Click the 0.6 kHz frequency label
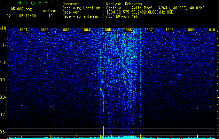Image resolution: width=219 pixels, height=139 pixels. tap(3, 132)
